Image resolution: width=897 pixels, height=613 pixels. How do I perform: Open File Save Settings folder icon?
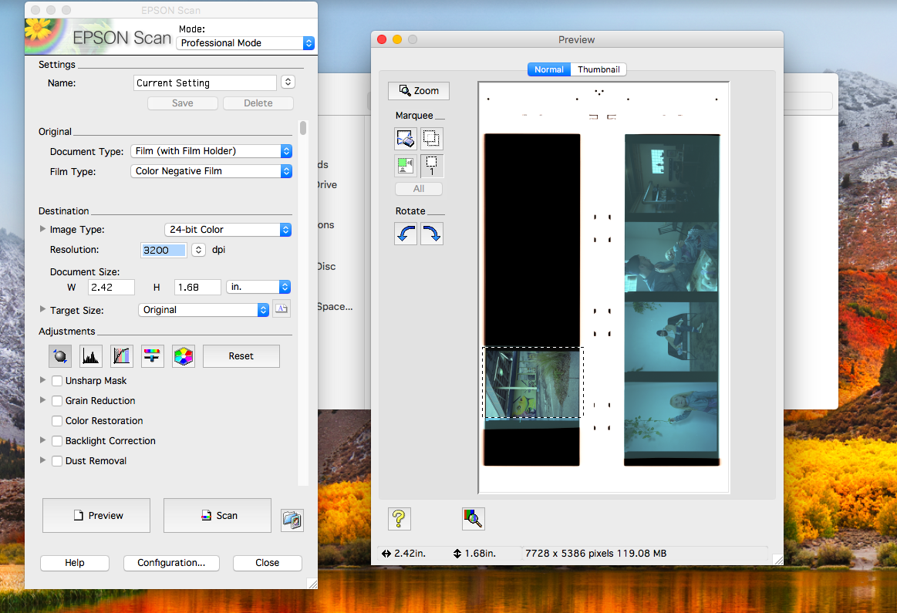click(292, 520)
